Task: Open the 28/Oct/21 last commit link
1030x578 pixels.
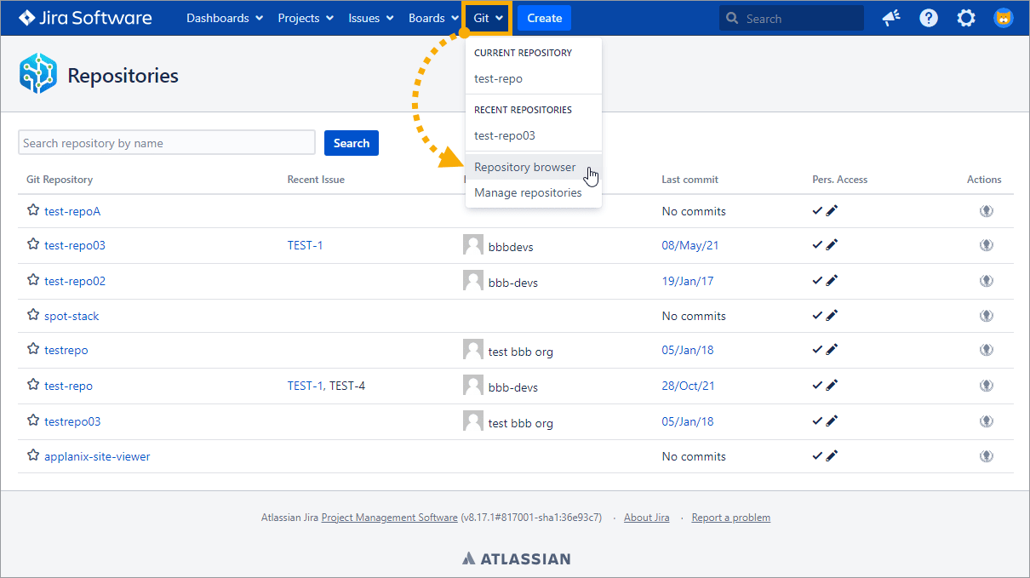Action: pos(688,386)
